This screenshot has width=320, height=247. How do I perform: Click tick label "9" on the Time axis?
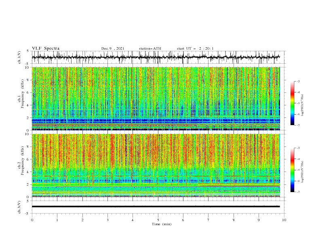(259, 220)
